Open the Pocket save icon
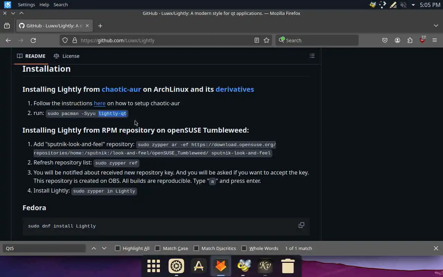The width and height of the screenshot is (443, 277). coord(385,40)
